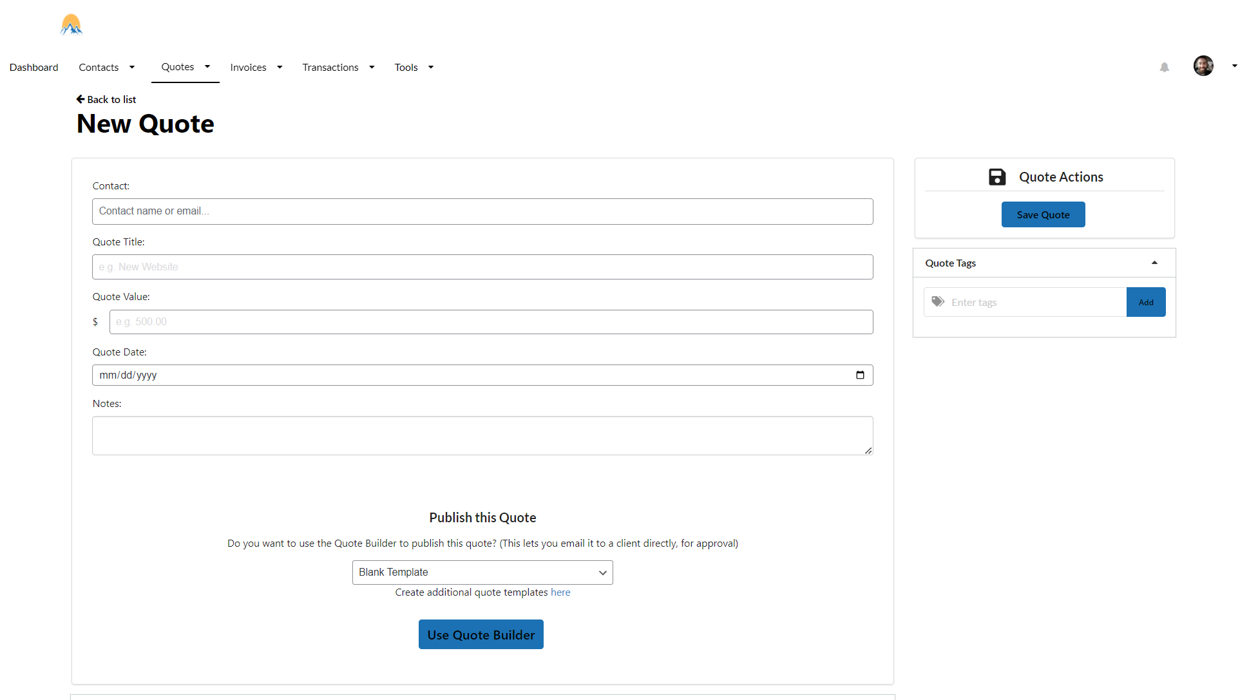Image resolution: width=1258 pixels, height=700 pixels.
Task: Go to the Dashboard page
Action: pyautogui.click(x=33, y=68)
